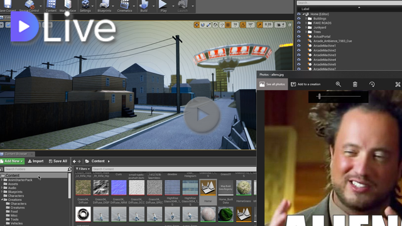Toggle visibility of the Junkyard folder
The width and height of the screenshot is (402, 226).
(299, 28)
